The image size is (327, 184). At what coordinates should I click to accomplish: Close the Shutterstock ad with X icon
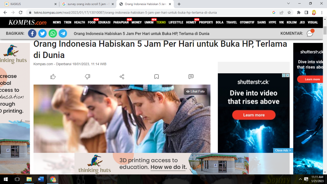point(288,75)
